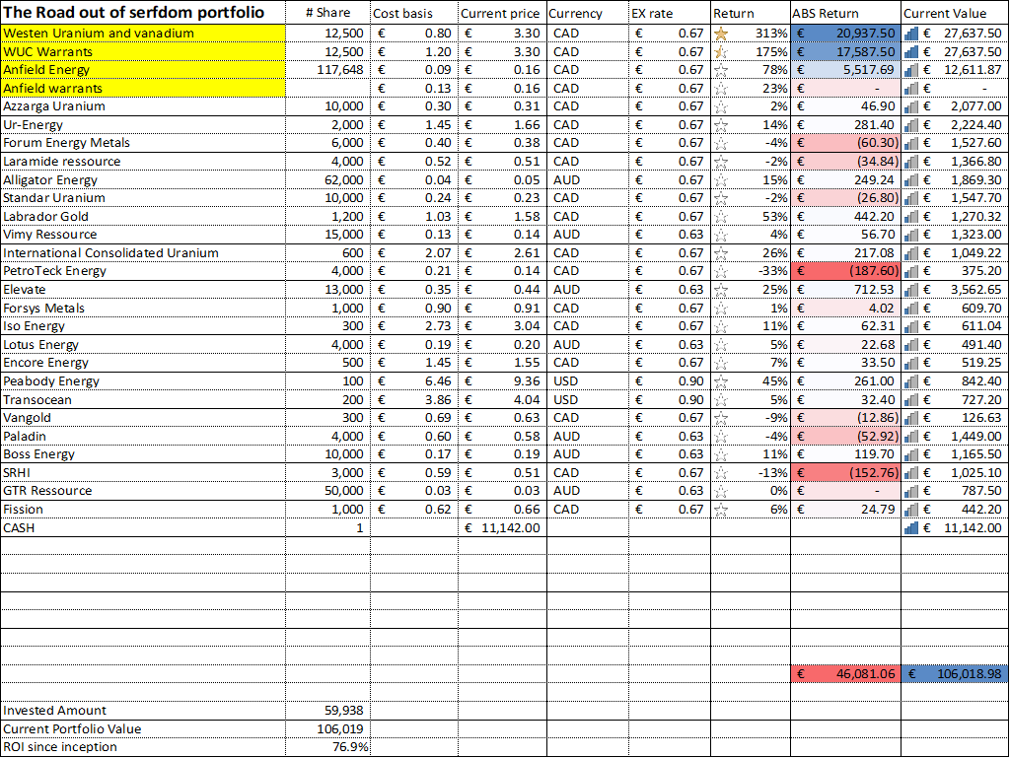Select AUD currency cell in Alligator Energy row
The height and width of the screenshot is (758, 1010).
[588, 180]
